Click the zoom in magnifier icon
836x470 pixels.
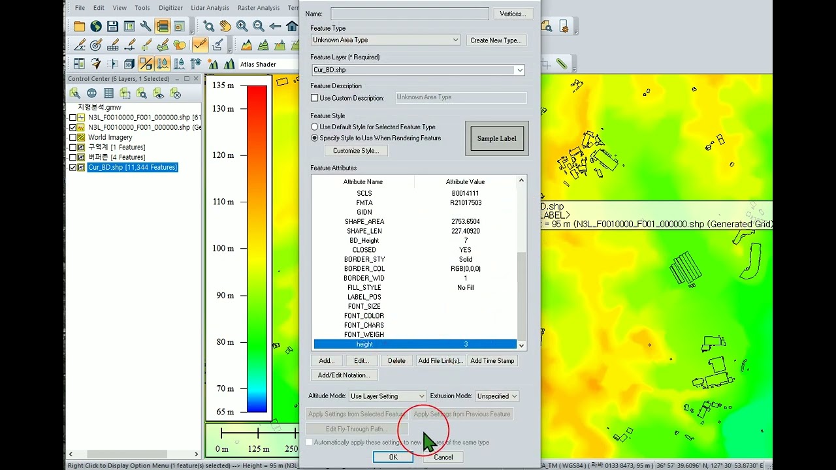click(x=242, y=26)
